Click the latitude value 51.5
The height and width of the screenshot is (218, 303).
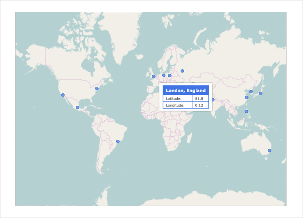(199, 99)
